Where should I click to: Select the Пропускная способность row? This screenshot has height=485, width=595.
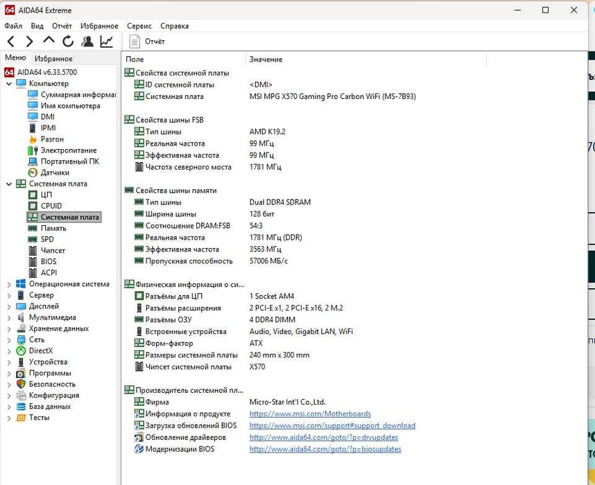[x=211, y=261]
